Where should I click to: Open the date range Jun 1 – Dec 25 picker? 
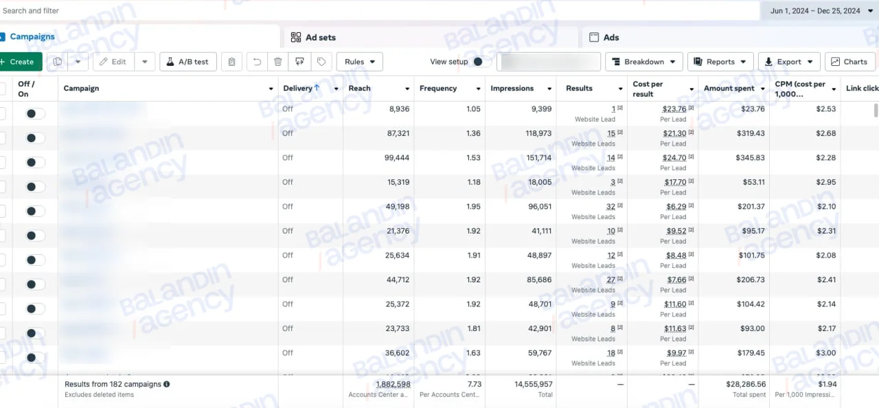[820, 10]
